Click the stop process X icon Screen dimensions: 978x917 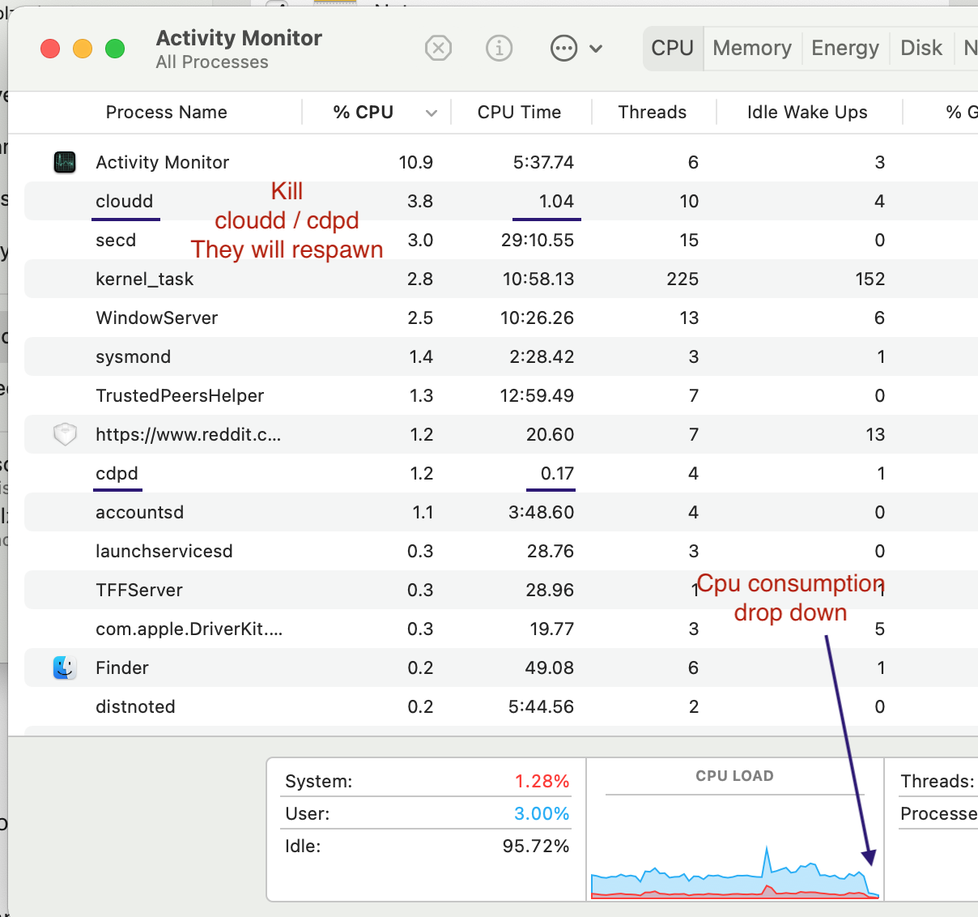(x=438, y=49)
